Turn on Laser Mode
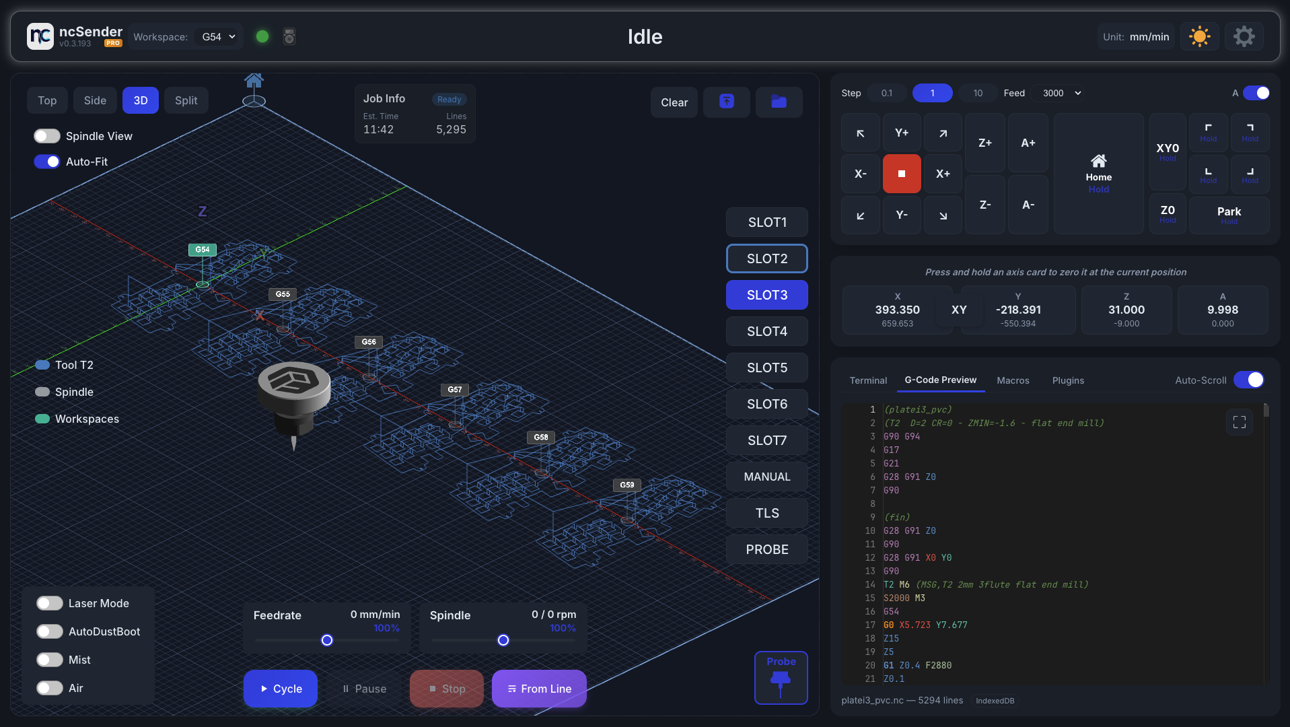This screenshot has height=727, width=1290. 50,603
